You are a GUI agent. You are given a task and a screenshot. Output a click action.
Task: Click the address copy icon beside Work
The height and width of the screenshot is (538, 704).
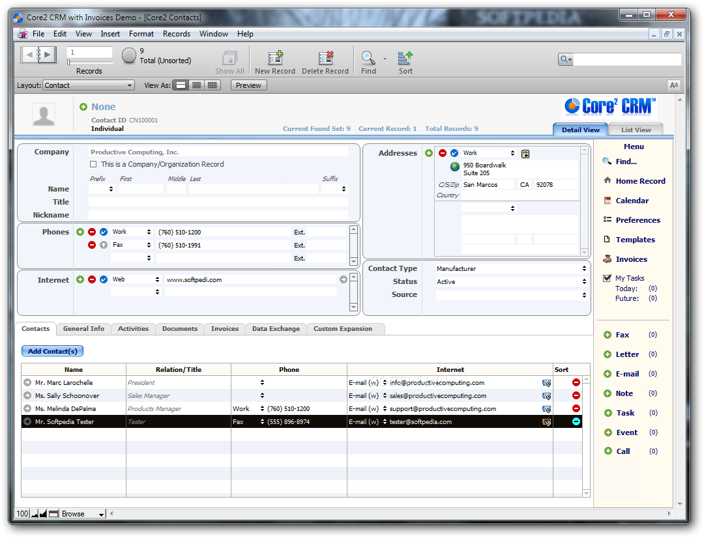pyautogui.click(x=525, y=154)
